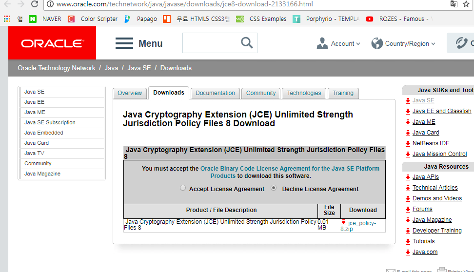Expand the Country/Region dropdown
The image size is (474, 272).
[410, 43]
